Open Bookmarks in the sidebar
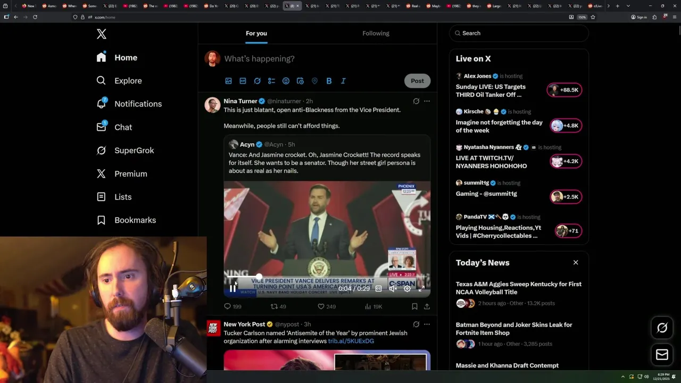Screen dimensions: 681x383 pyautogui.click(x=126, y=220)
